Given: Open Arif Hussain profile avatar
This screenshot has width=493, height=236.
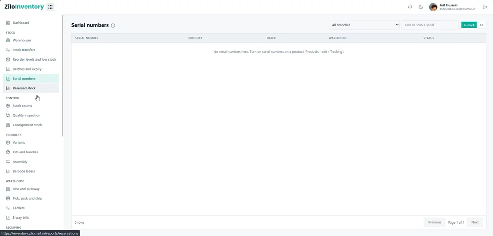Looking at the screenshot, I should pos(433,7).
